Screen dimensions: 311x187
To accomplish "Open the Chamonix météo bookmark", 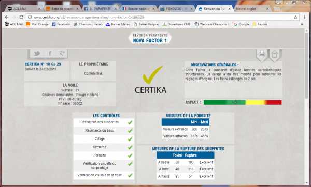I will click(88, 24).
